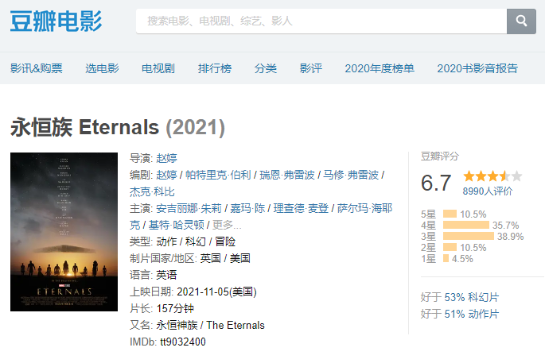Click the 豆瓣评分 heading
545x363 pixels.
(440, 156)
